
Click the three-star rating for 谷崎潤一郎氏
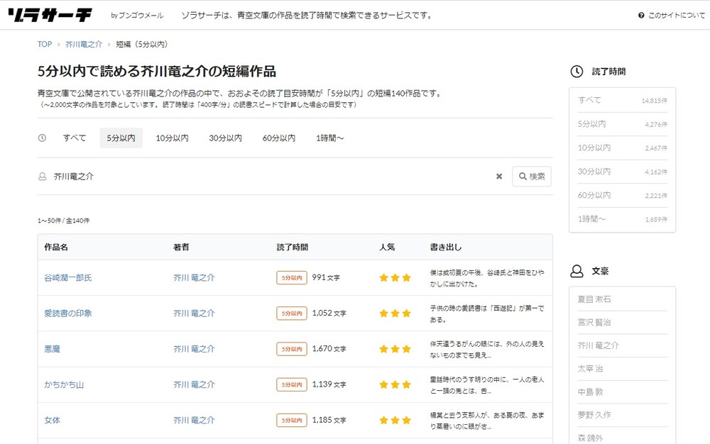395,278
